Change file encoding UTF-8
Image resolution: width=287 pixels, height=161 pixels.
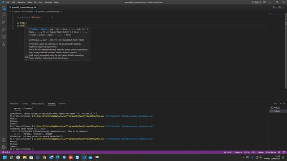pyautogui.click(x=247, y=152)
